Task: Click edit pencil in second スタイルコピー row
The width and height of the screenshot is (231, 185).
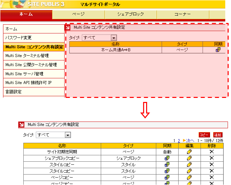Action: click(189, 171)
